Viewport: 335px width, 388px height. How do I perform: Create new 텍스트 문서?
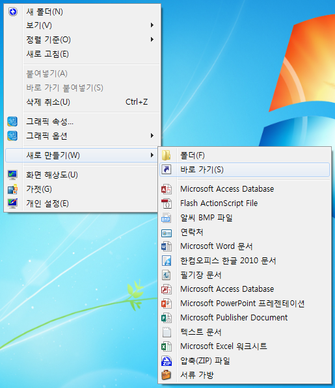click(245, 332)
